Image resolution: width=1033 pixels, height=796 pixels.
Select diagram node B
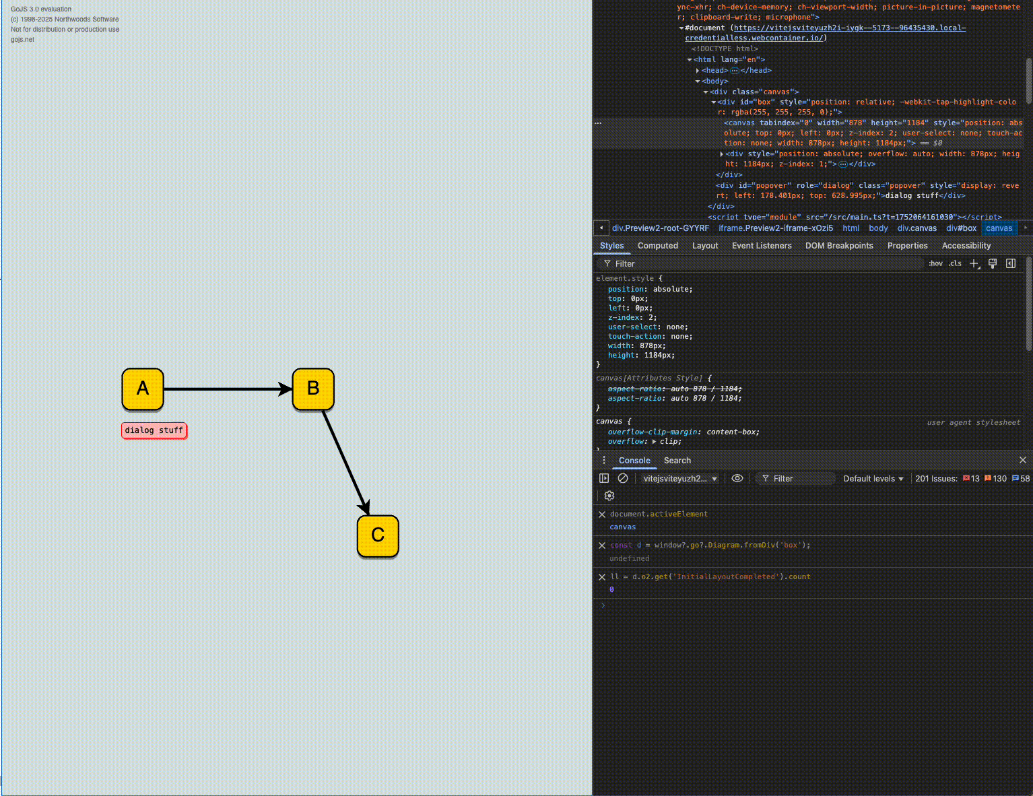[x=313, y=389]
